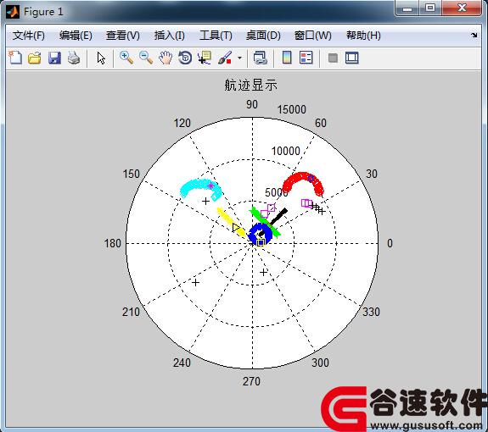Activate the Zoom Out magnifier tool
This screenshot has height=432, width=488.
[x=146, y=58]
